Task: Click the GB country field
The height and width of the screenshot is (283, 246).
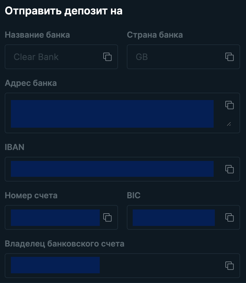Action: [183, 57]
